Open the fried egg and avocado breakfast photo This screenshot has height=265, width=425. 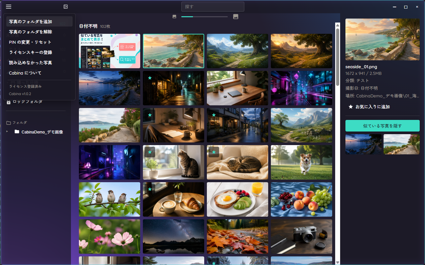tap(237, 199)
